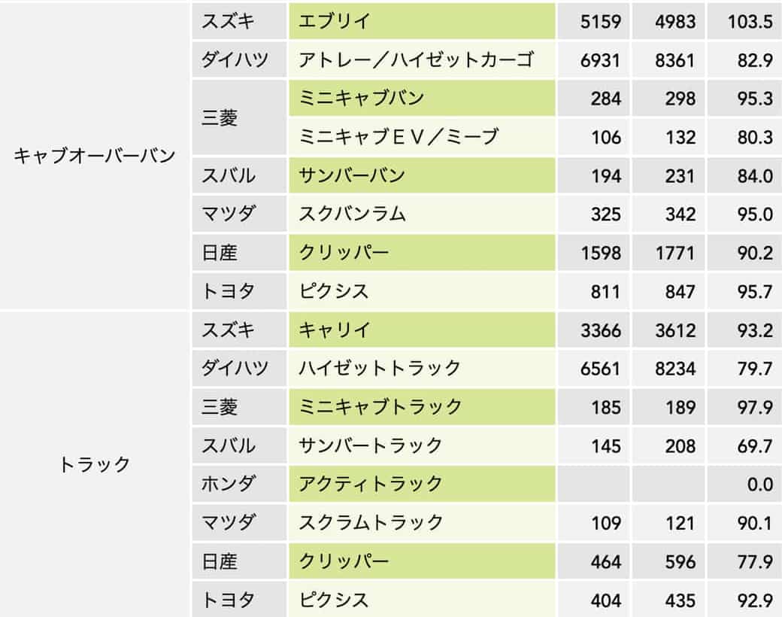Click the サンバートラック model name
This screenshot has width=782, height=617.
point(370,445)
